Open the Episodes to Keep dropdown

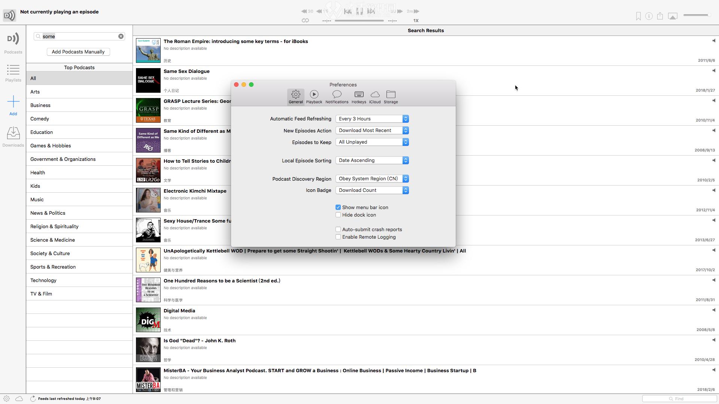pyautogui.click(x=406, y=142)
